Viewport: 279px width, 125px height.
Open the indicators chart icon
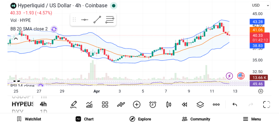click(89, 104)
